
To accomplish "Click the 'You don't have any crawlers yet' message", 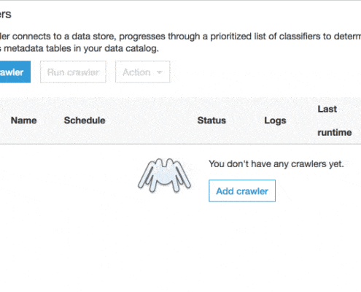I will 276,164.
